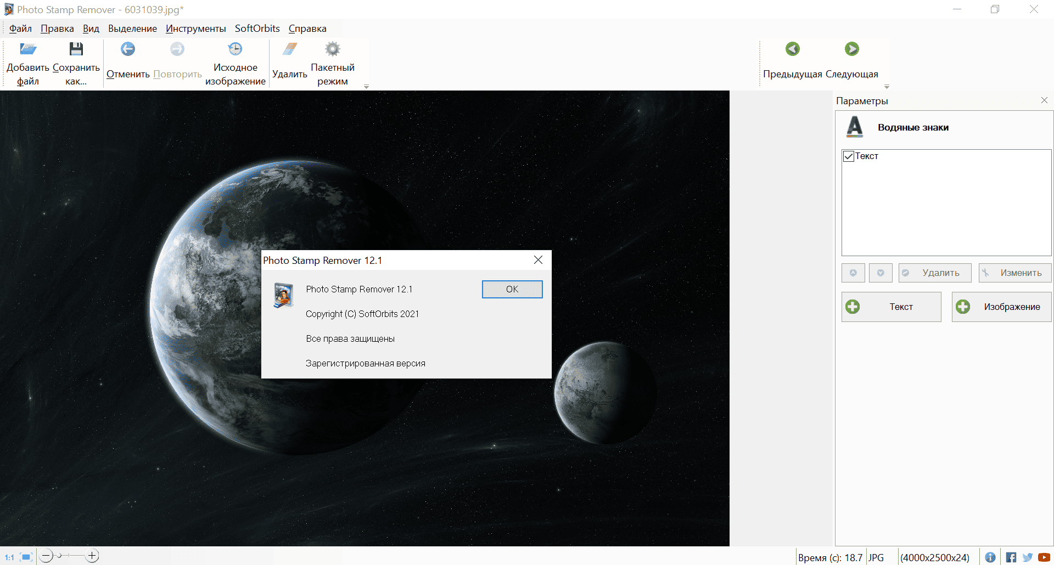Click 'Photo Stamp Remover 12.1' text inside dialog
This screenshot has width=1054, height=565.
(x=359, y=289)
